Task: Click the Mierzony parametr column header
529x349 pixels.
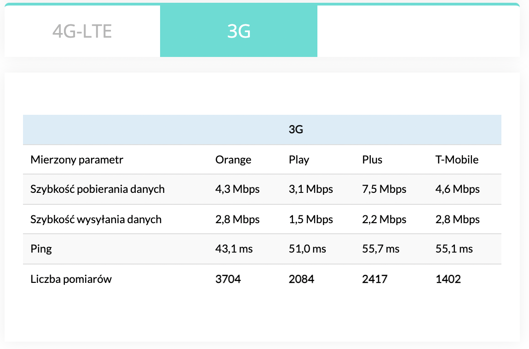Action: click(x=77, y=160)
